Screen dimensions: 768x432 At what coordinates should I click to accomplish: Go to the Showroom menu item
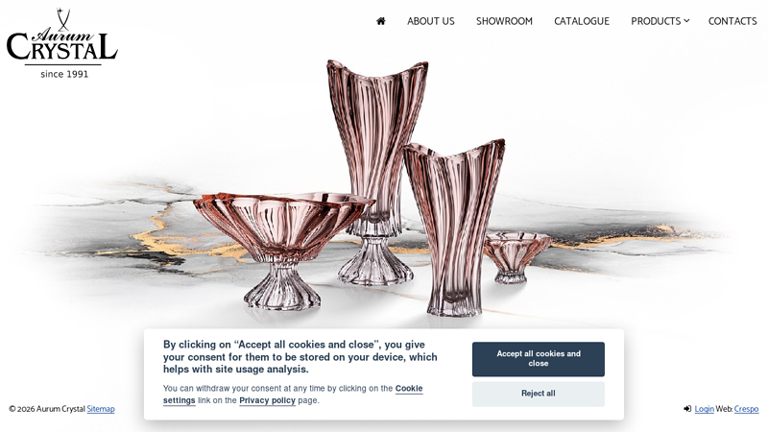pyautogui.click(x=504, y=21)
